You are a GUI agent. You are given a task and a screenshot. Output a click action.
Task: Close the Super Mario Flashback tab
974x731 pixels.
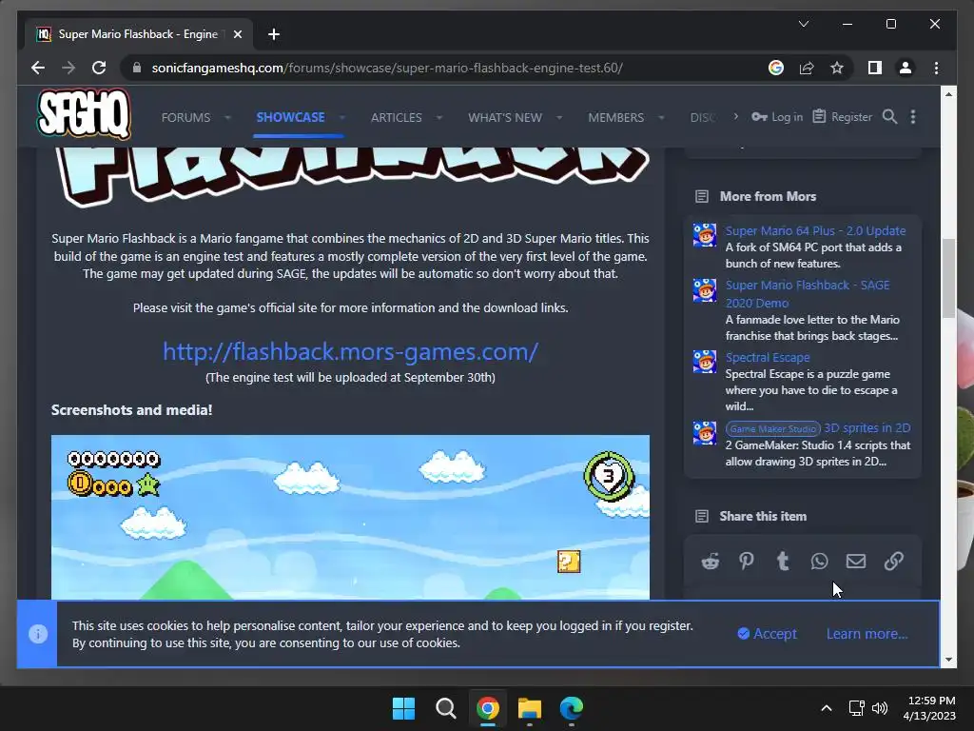click(237, 34)
